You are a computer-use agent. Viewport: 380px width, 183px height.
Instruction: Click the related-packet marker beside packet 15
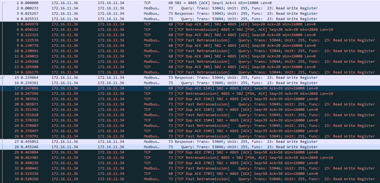3,77
